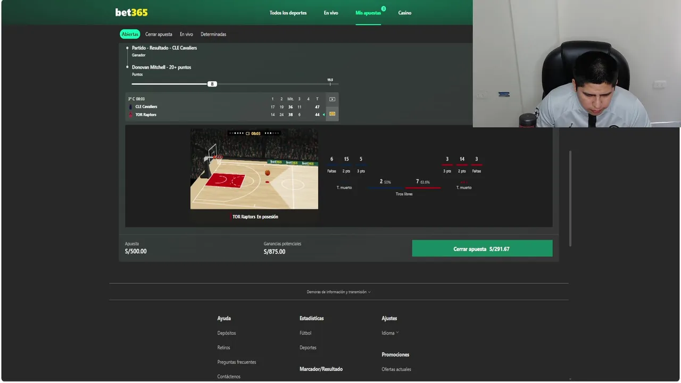Screen dimensions: 681x383
Task: Open the bet365 logo home link
Action: point(131,13)
